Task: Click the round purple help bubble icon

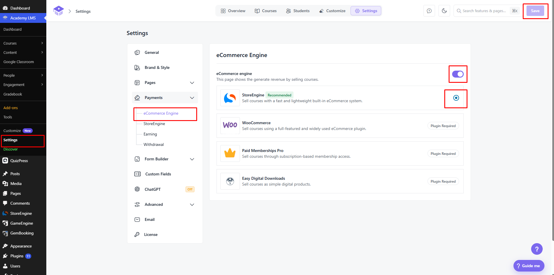Action: pos(537,249)
